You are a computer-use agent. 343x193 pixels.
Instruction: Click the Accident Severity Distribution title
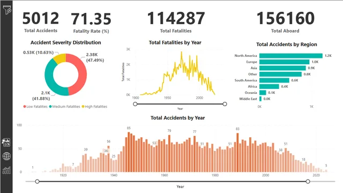click(65, 42)
